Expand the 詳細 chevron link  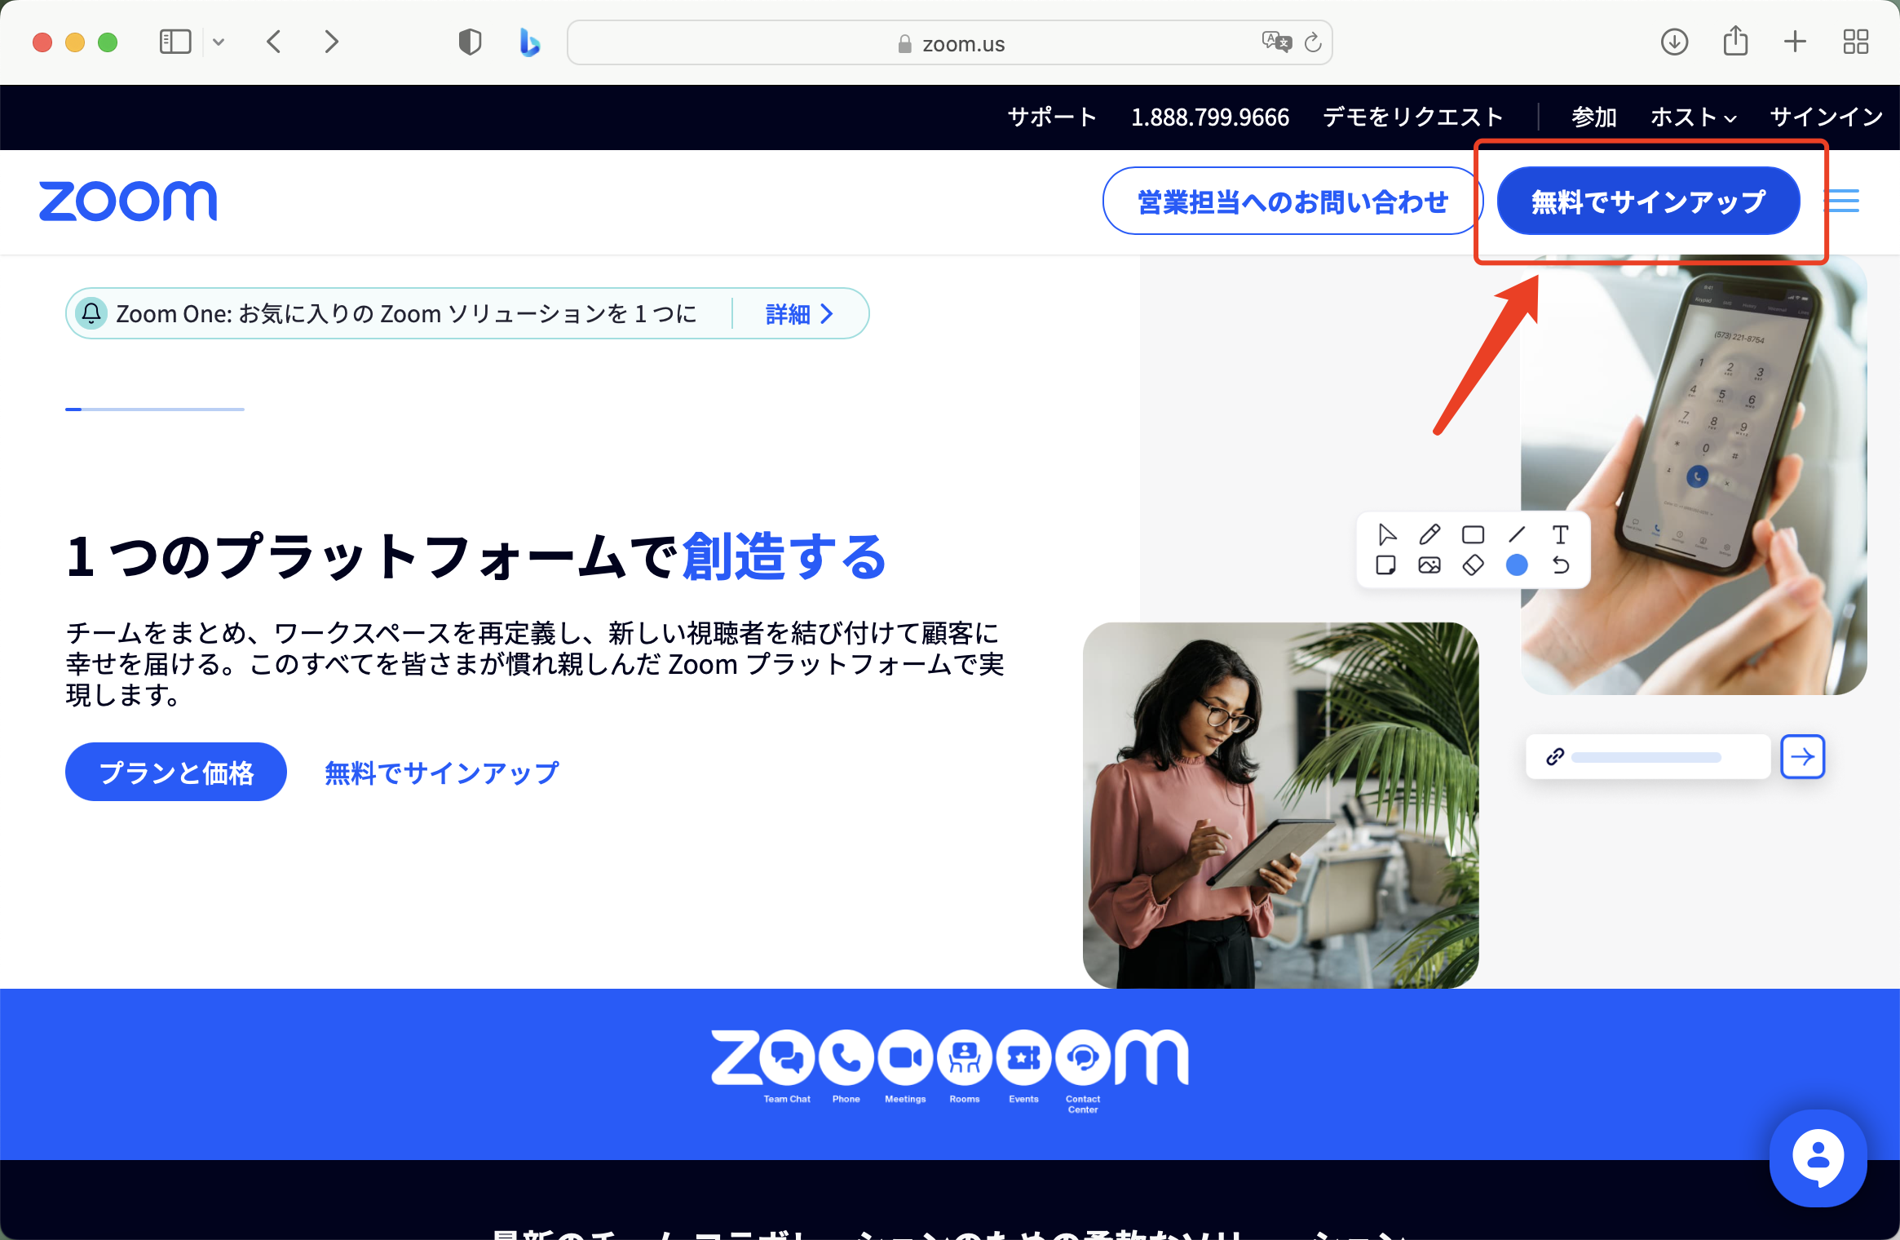click(798, 313)
